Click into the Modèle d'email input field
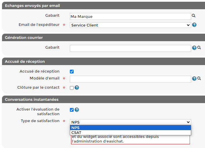This screenshot has height=148, width=205. pyautogui.click(x=130, y=79)
